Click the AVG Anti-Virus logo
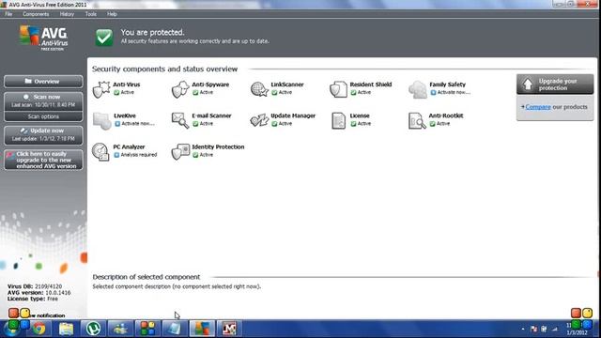 click(x=44, y=38)
